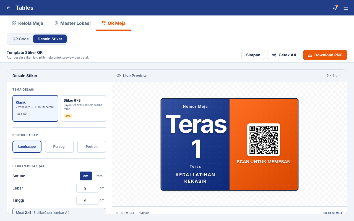Image resolution: width=354 pixels, height=221 pixels.
Task: Select the QR Meja tab
Action: click(x=114, y=23)
